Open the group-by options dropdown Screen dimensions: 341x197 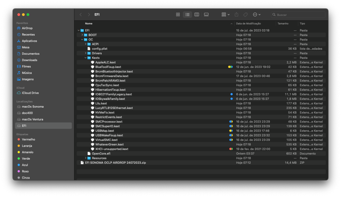[225, 15]
